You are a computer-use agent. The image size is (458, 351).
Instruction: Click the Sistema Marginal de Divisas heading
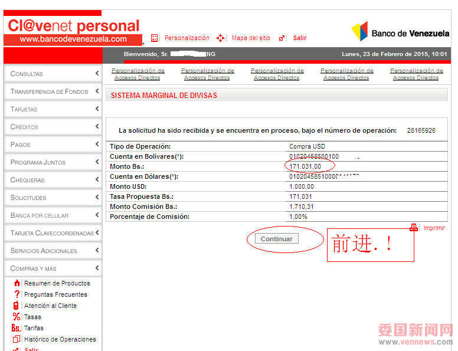click(164, 96)
